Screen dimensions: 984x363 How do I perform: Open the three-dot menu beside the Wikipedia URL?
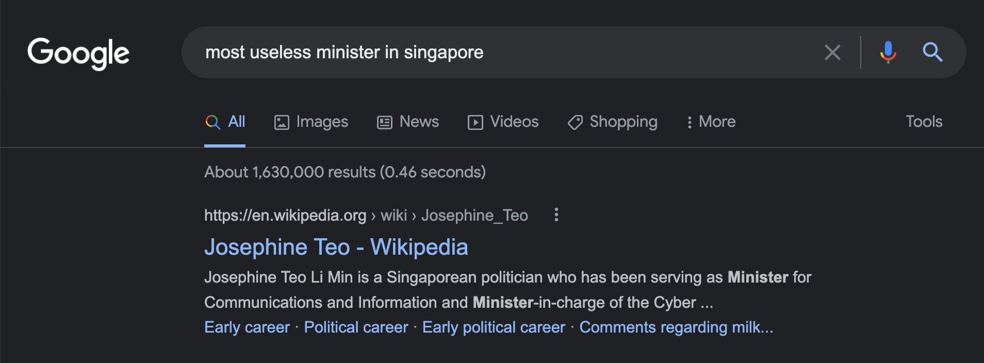[556, 214]
